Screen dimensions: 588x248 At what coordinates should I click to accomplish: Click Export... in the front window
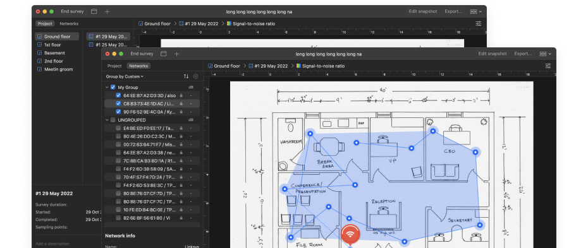click(x=523, y=54)
